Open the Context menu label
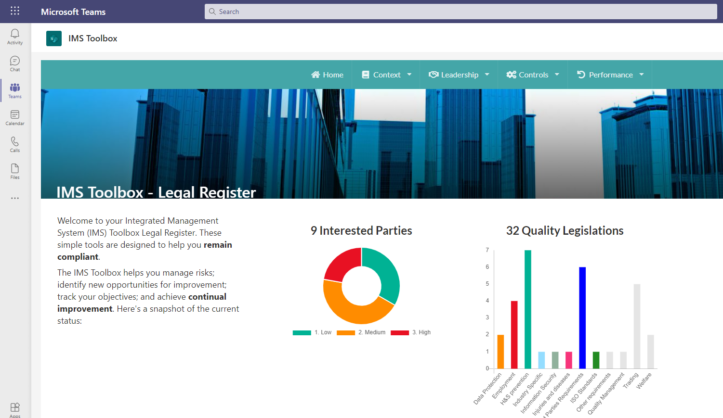The height and width of the screenshot is (418, 723). tap(387, 75)
